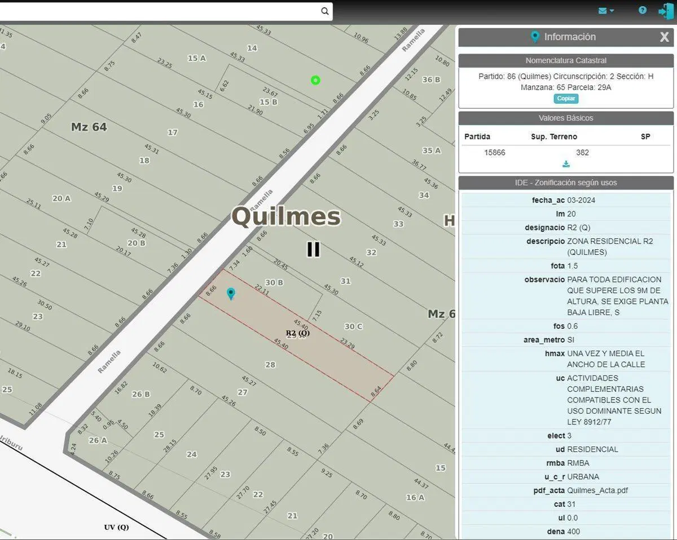The width and height of the screenshot is (677, 540).
Task: Select parcel 30 B on the map
Action: point(274,282)
